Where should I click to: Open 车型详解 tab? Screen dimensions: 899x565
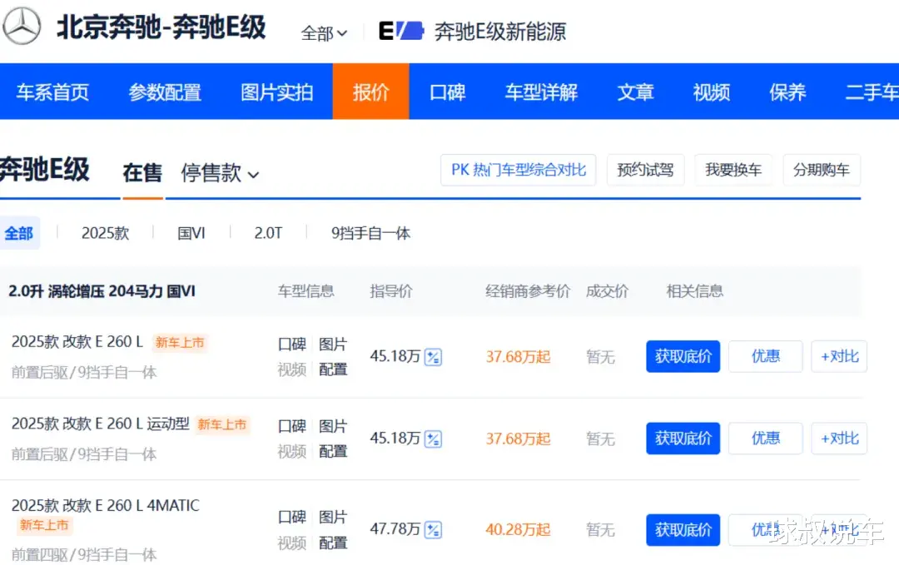coord(541,92)
